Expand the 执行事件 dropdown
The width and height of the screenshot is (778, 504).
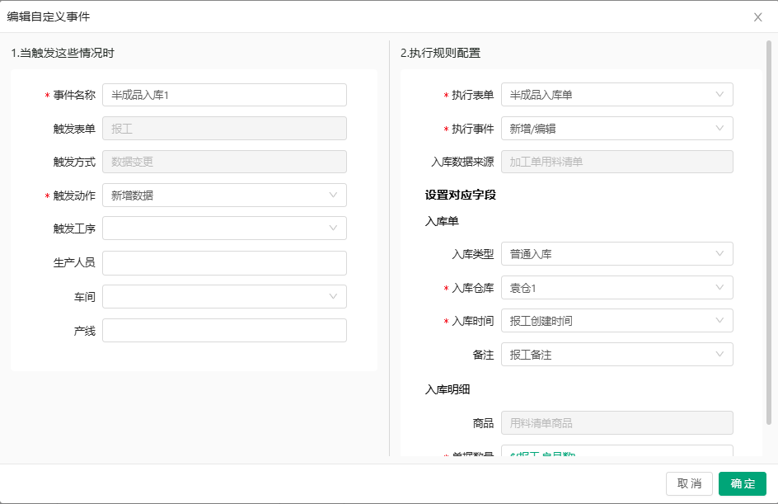pos(616,129)
